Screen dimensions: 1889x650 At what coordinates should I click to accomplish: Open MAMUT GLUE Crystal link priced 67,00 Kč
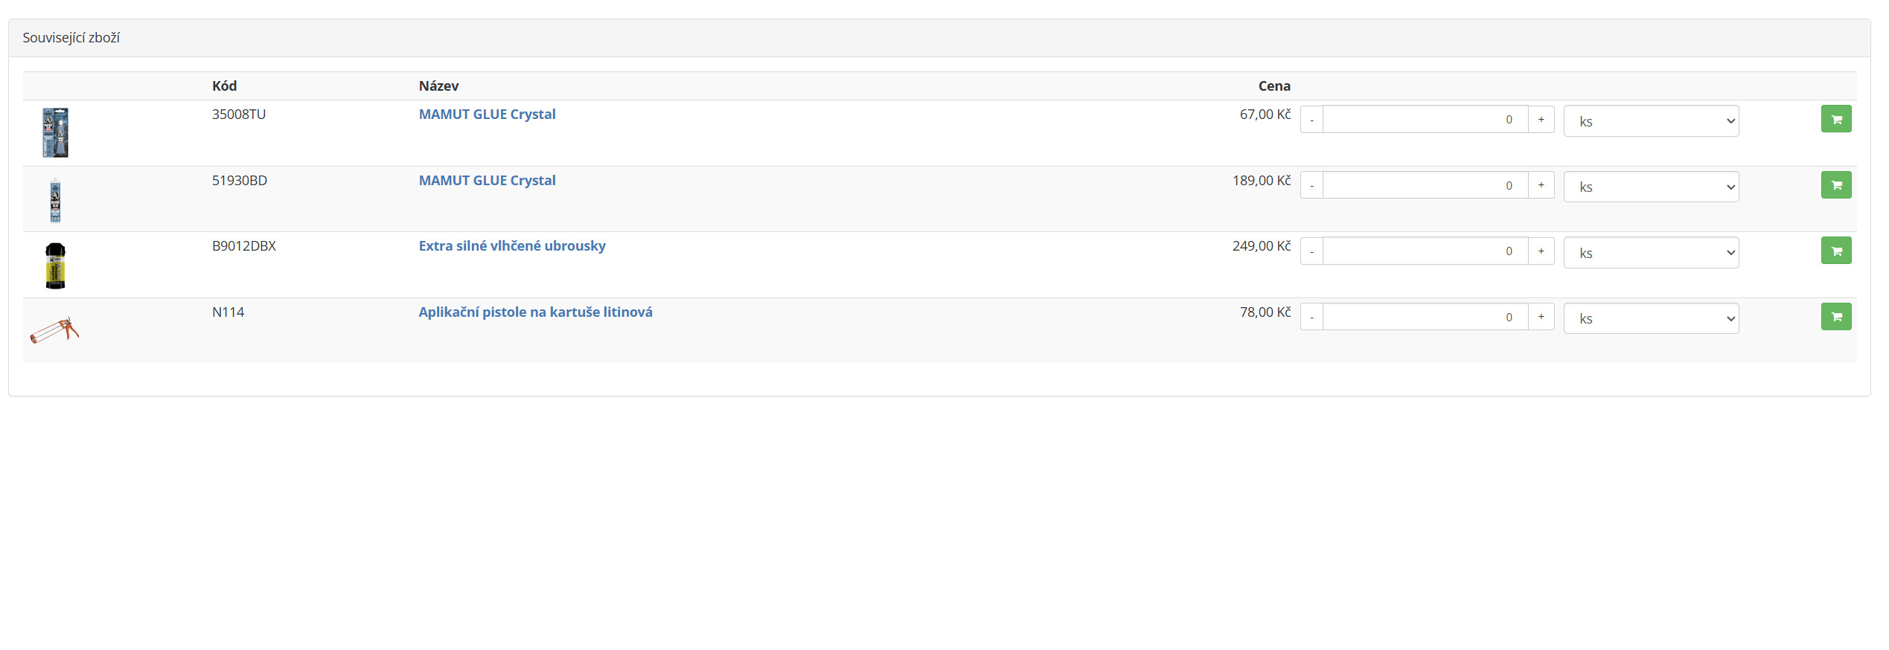point(487,115)
